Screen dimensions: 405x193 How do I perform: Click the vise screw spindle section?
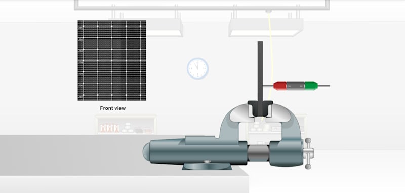pyautogui.click(x=258, y=152)
